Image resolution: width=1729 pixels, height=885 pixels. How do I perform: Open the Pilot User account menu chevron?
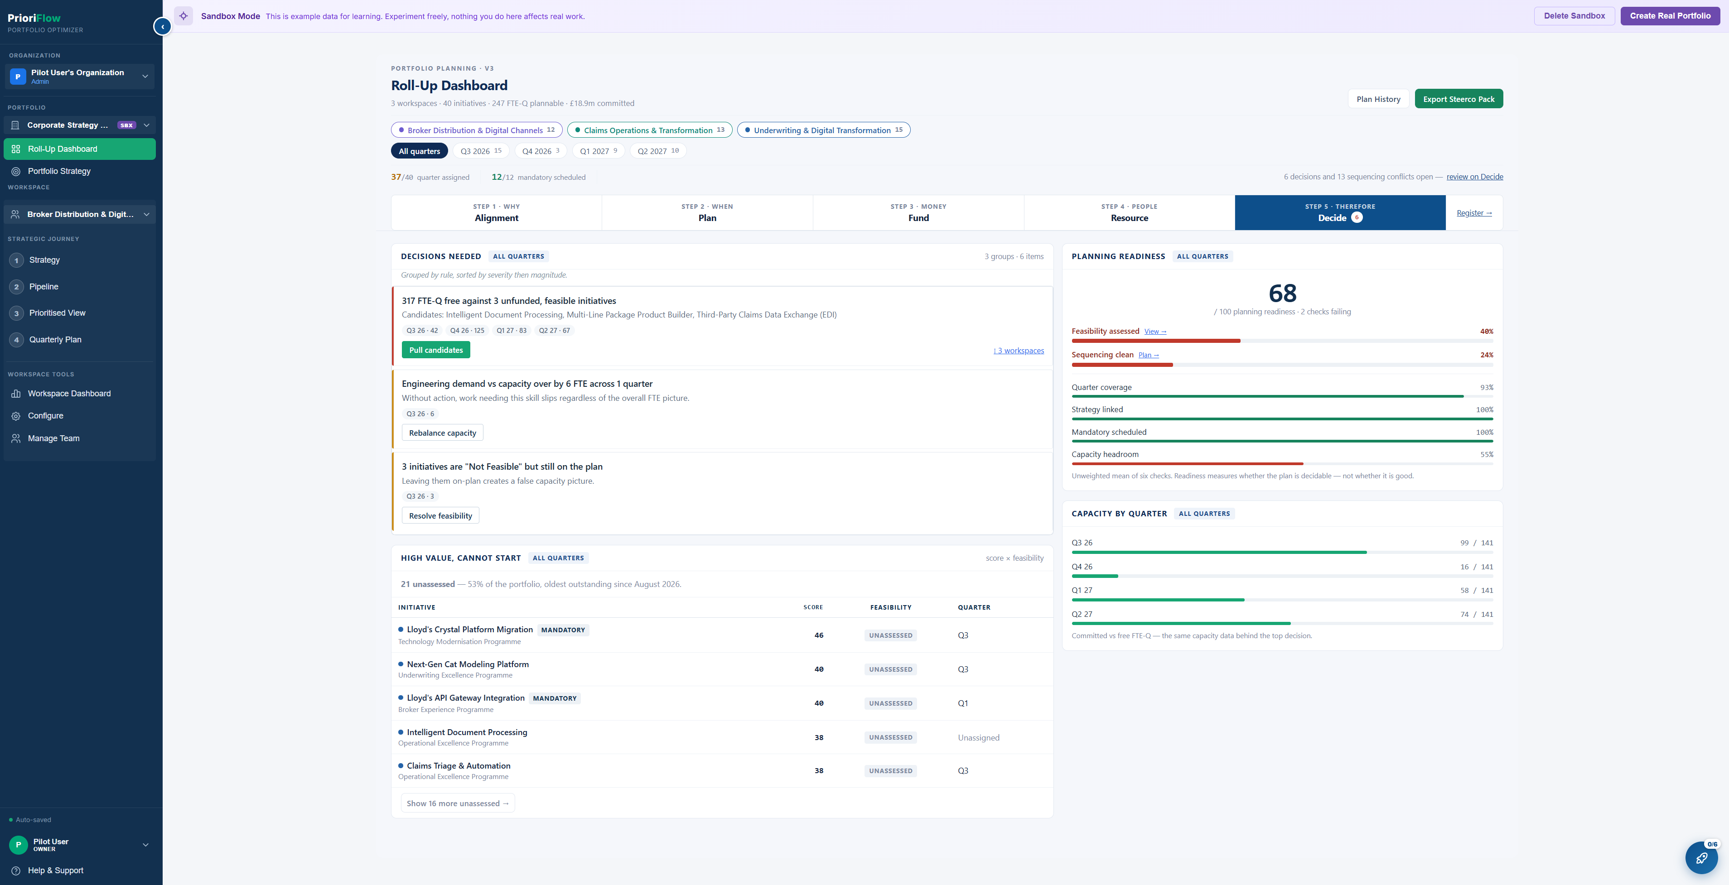coord(145,845)
